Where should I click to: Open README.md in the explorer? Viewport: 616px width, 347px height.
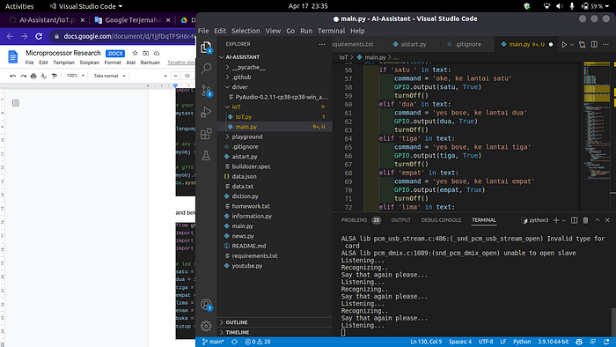[x=275, y=246]
